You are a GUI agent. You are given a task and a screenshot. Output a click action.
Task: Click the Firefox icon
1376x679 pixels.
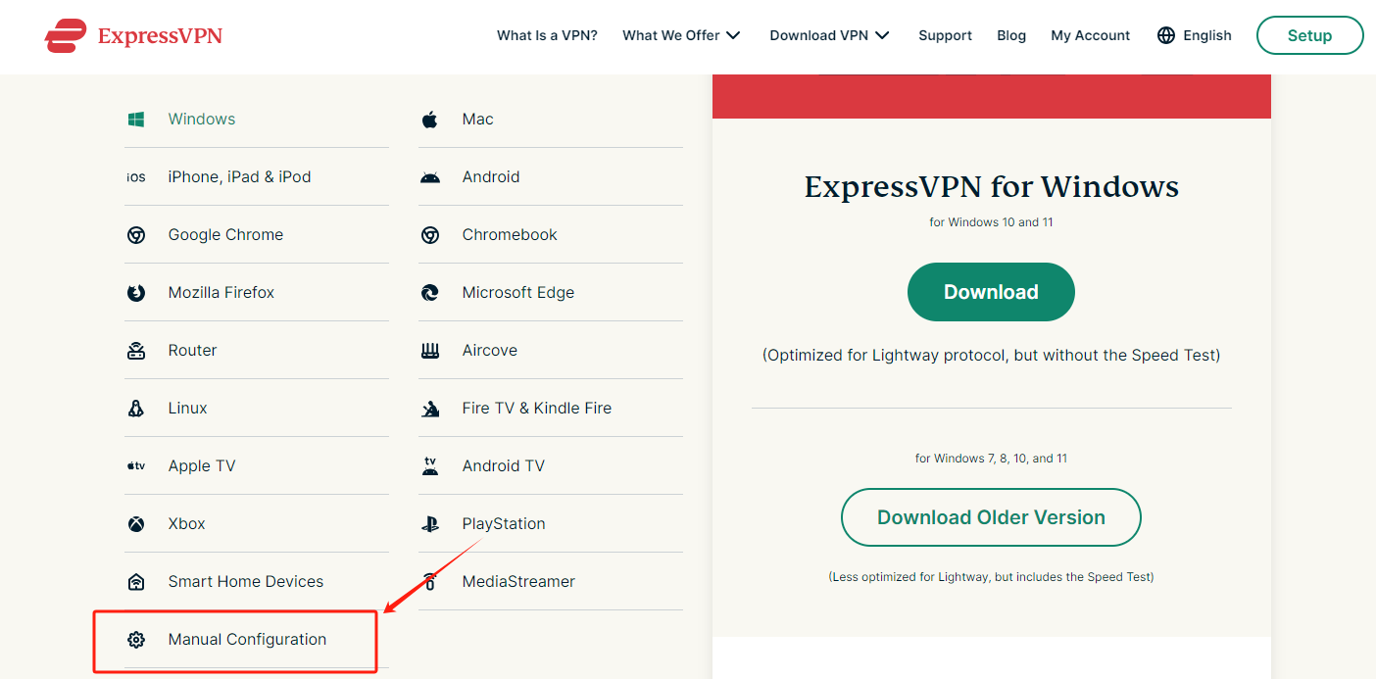pyautogui.click(x=136, y=293)
